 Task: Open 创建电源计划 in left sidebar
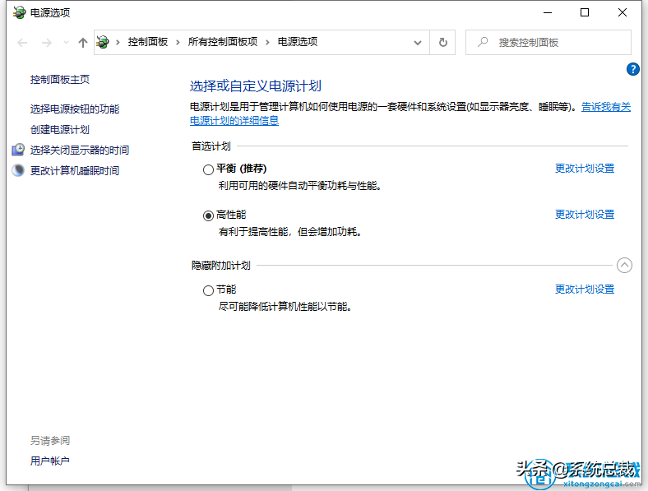click(x=60, y=130)
